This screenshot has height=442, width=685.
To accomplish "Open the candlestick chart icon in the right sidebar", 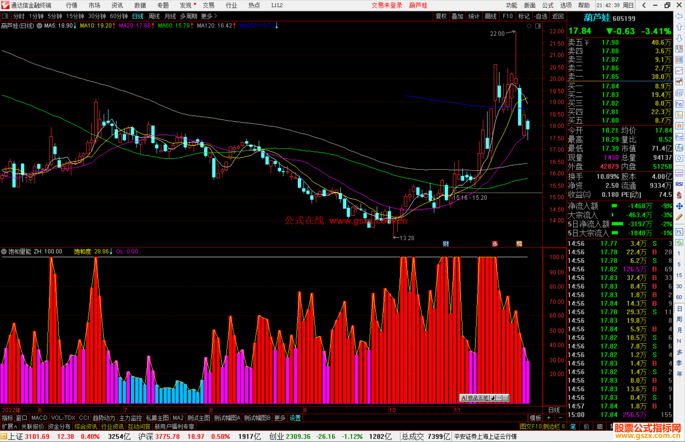I will (679, 81).
